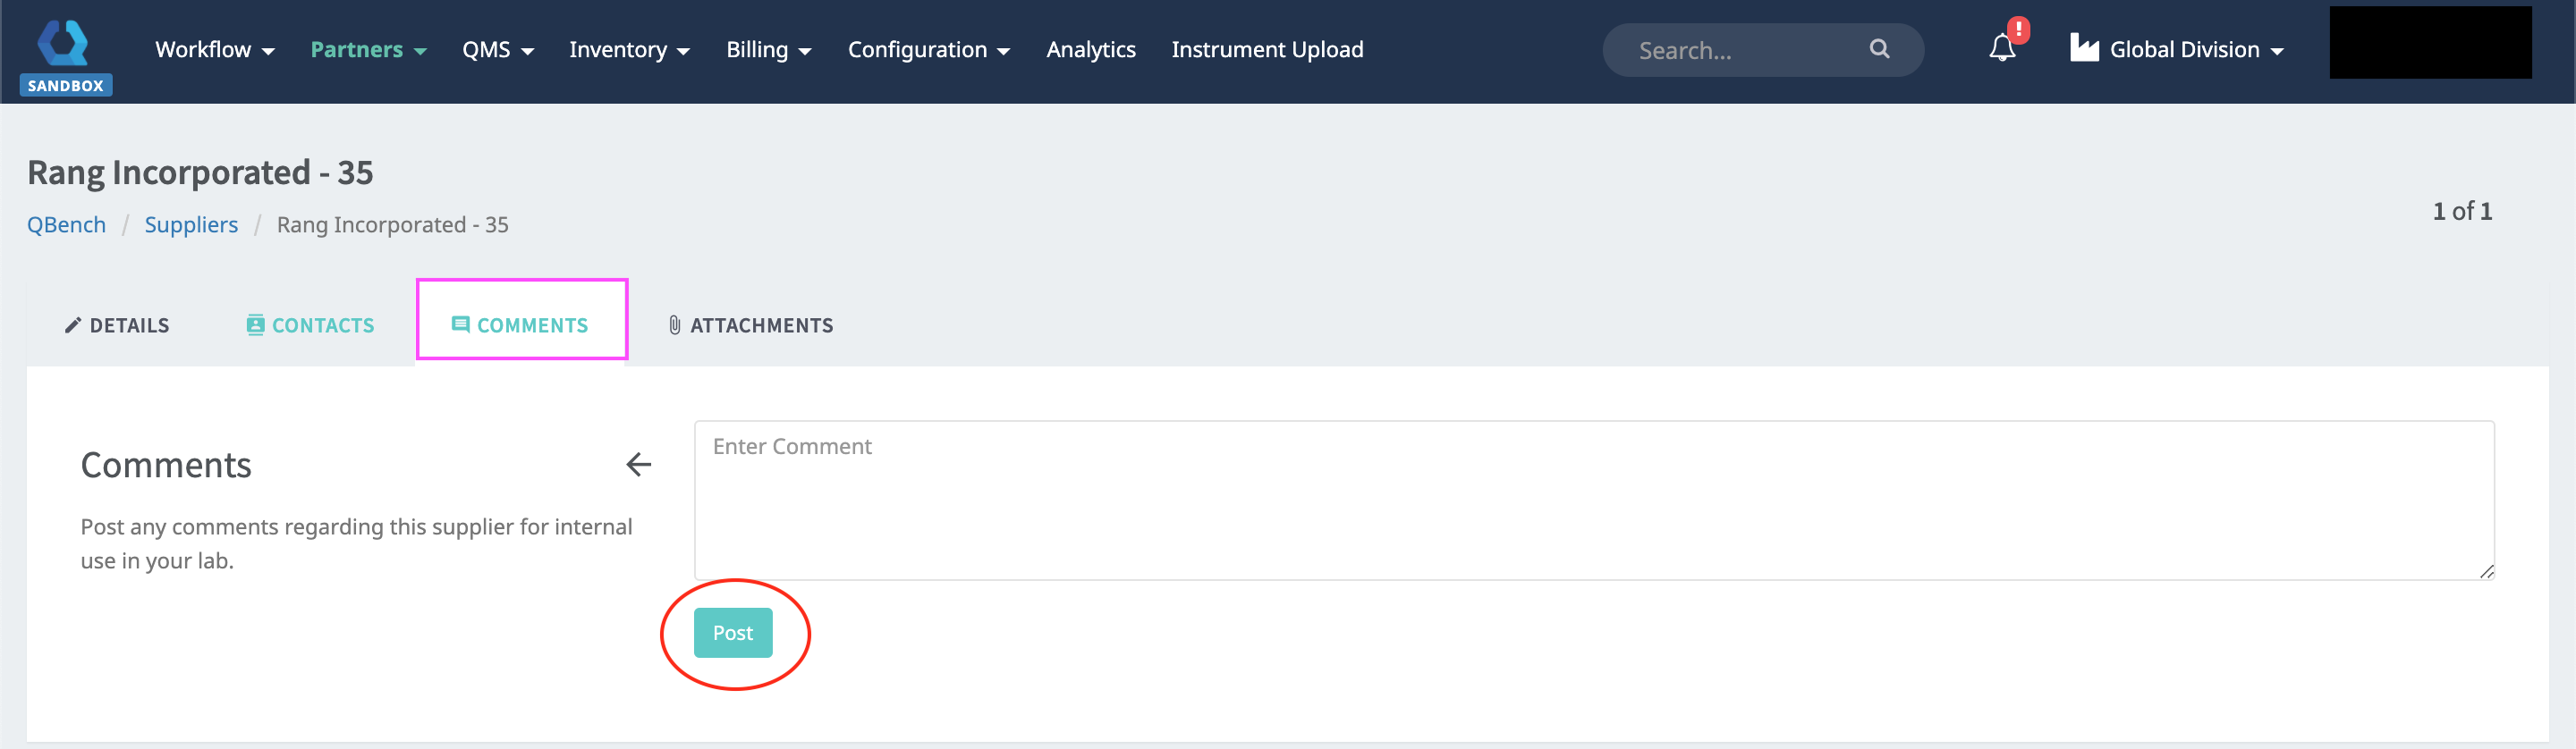
Task: Open Instrument Upload page
Action: tap(1267, 50)
